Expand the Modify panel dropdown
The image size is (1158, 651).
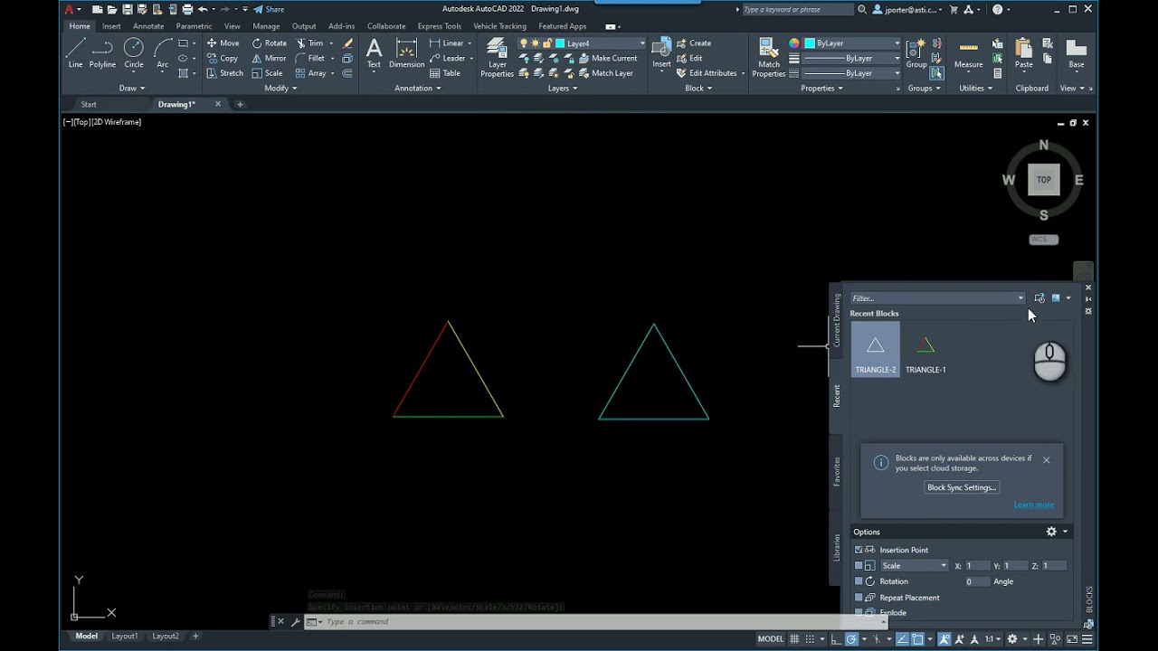tap(280, 89)
